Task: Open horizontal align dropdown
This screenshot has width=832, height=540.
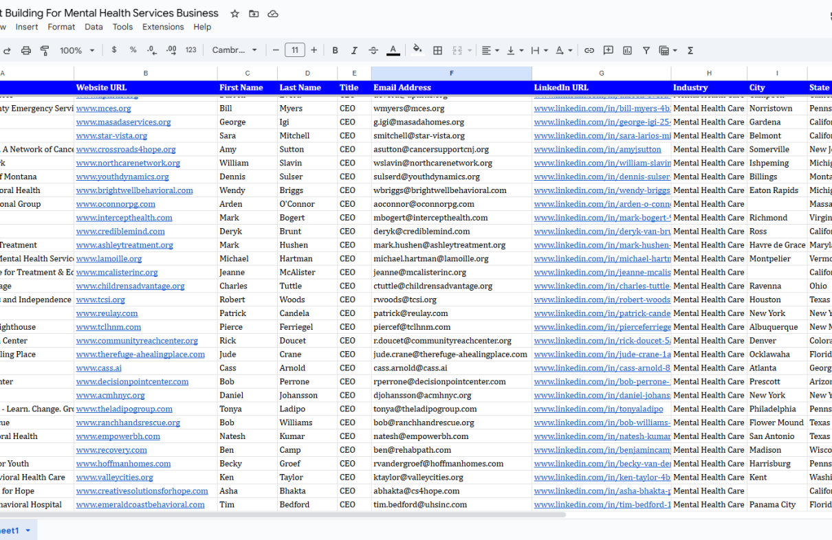Action: point(490,50)
